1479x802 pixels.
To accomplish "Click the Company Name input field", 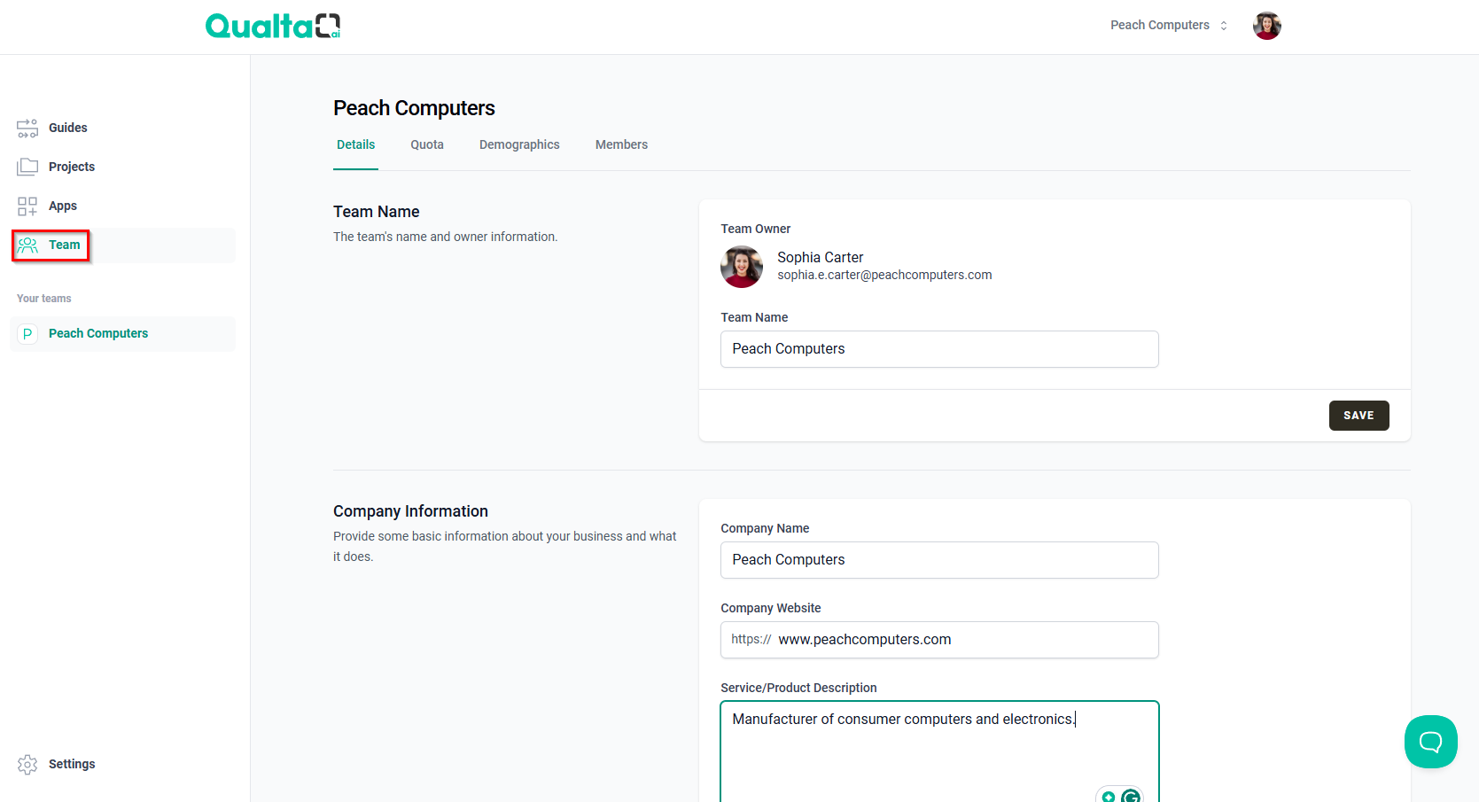I will pyautogui.click(x=939, y=560).
